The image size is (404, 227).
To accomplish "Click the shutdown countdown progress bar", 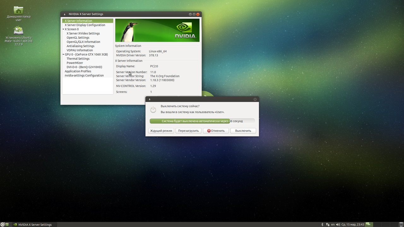I will point(202,121).
